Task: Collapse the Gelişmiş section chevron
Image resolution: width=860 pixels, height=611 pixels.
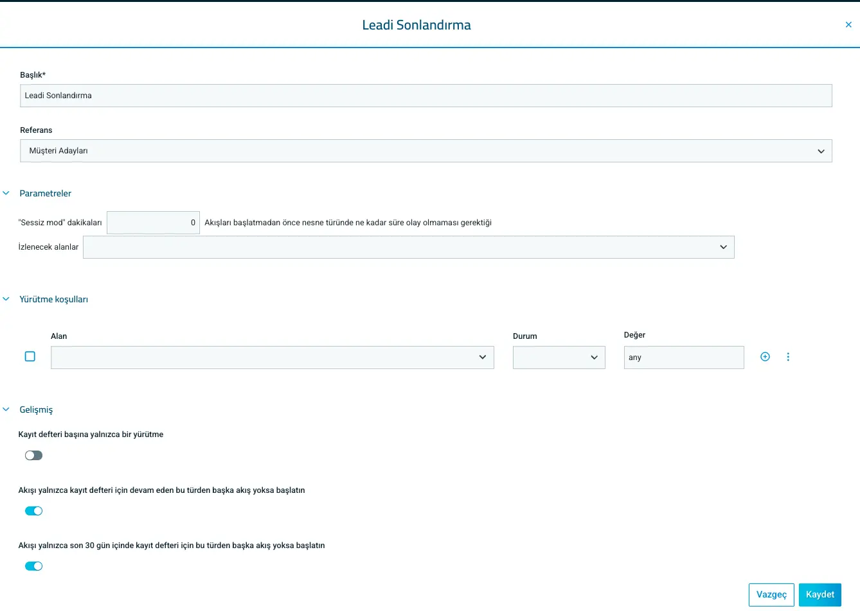Action: (x=6, y=409)
